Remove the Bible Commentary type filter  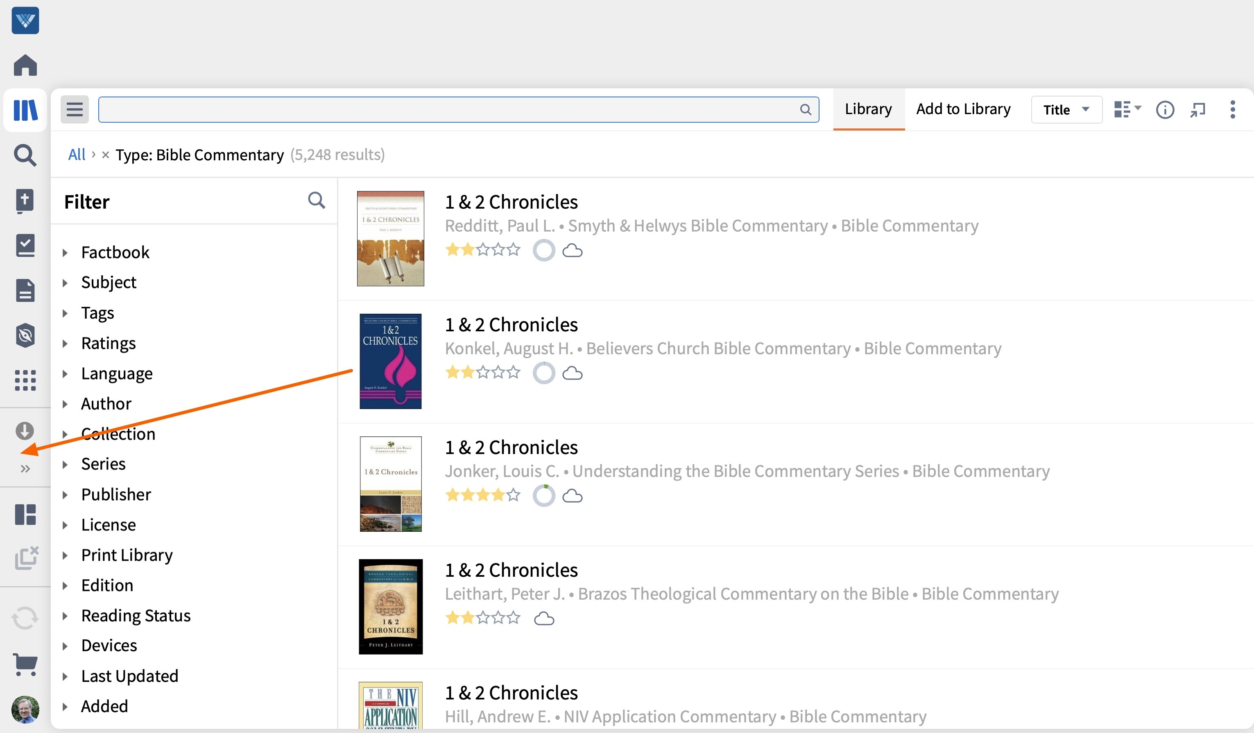point(105,155)
